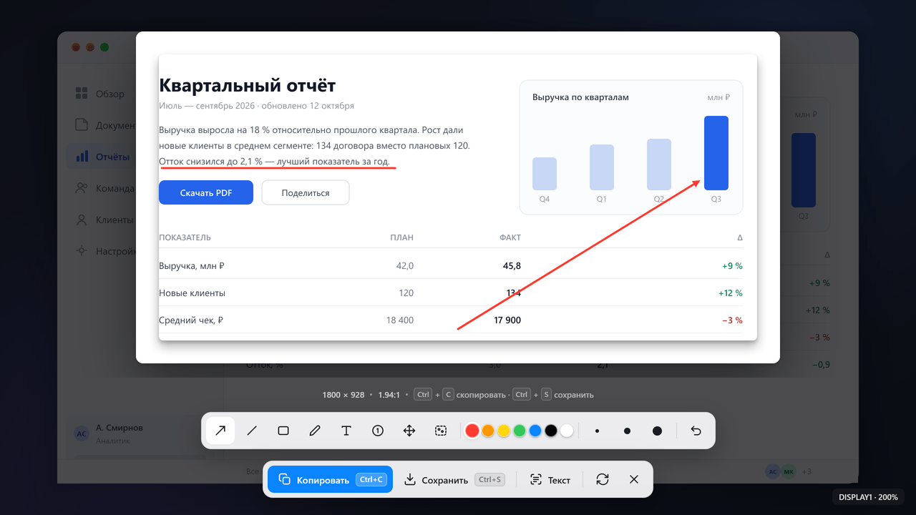This screenshot has height=515, width=916.
Task: Pick the blue annotation color
Action: pyautogui.click(x=535, y=431)
